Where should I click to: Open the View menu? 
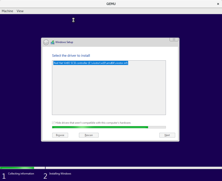[20, 11]
